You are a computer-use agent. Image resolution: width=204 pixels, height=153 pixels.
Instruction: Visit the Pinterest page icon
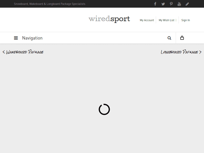tap(171, 4)
